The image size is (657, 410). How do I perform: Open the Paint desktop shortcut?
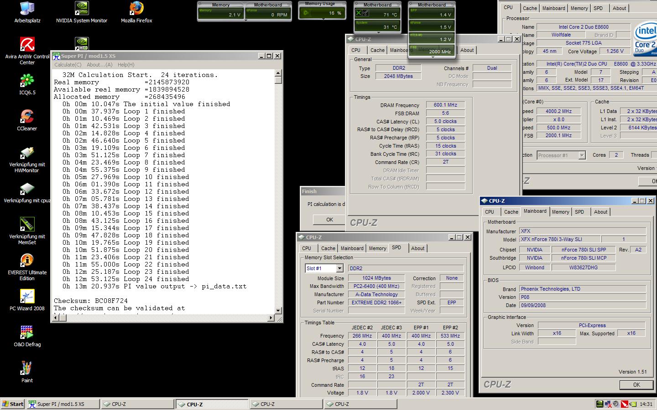[x=27, y=369]
